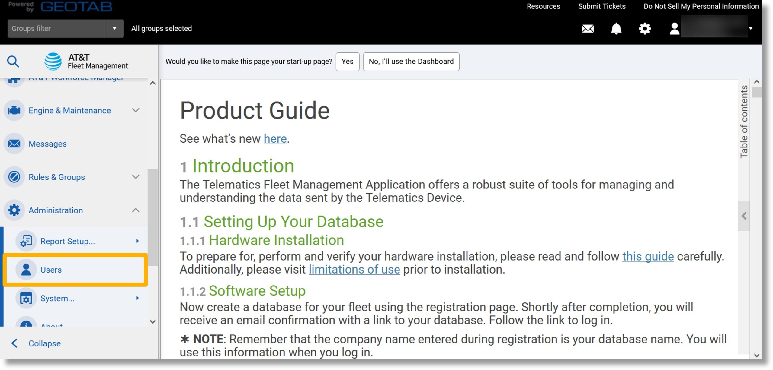The width and height of the screenshot is (773, 370).
Task: Expand Engine & Maintenance chevron
Action: point(136,110)
